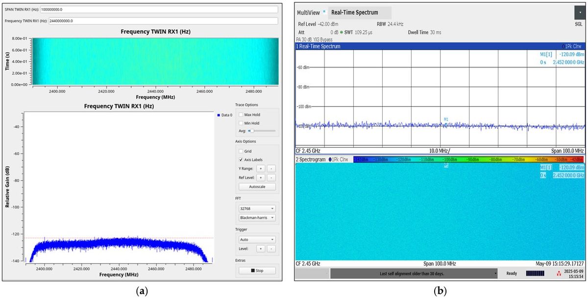Click the blue Data 0 legend marker

(218, 115)
